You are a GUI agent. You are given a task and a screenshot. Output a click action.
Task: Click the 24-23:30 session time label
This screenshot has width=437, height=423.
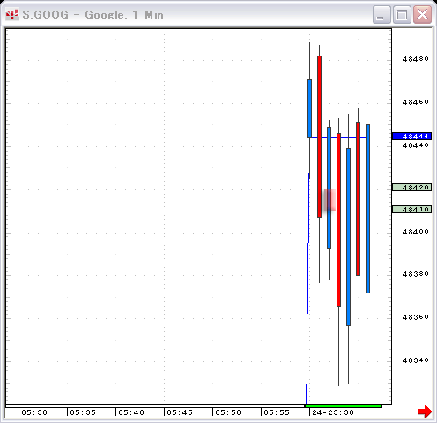[333, 412]
